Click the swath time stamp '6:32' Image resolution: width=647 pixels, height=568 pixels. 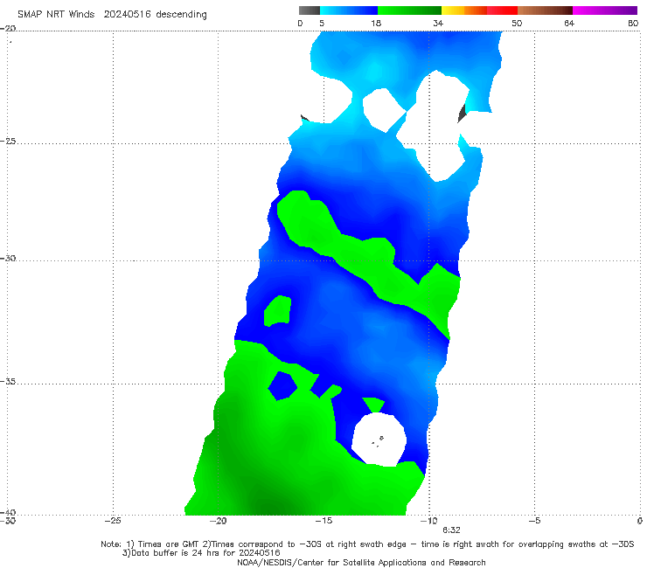(451, 530)
